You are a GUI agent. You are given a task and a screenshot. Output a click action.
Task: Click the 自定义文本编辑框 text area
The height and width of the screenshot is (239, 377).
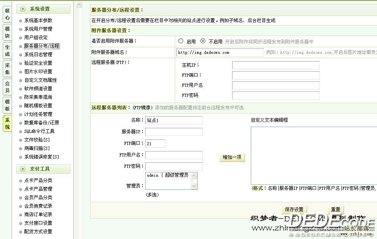(x=314, y=156)
